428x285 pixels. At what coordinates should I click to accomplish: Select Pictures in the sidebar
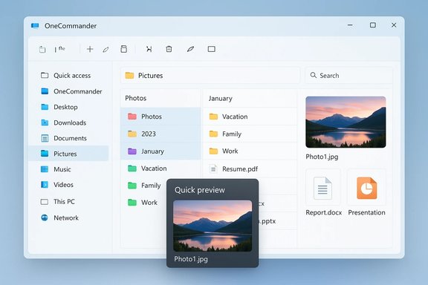pos(68,154)
